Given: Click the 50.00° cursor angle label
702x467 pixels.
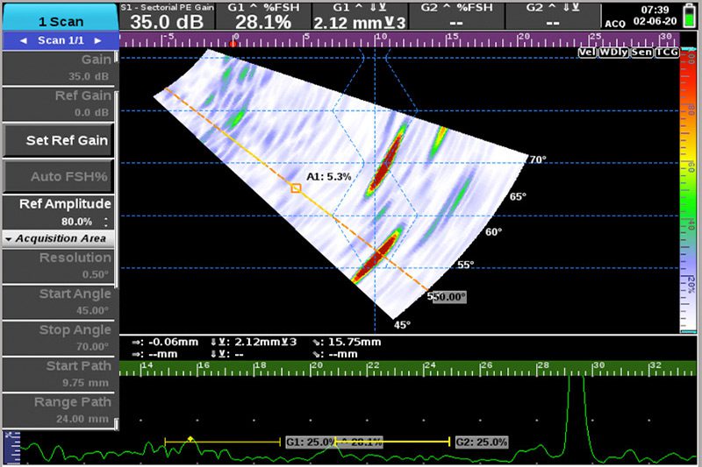Looking at the screenshot, I should (x=449, y=297).
